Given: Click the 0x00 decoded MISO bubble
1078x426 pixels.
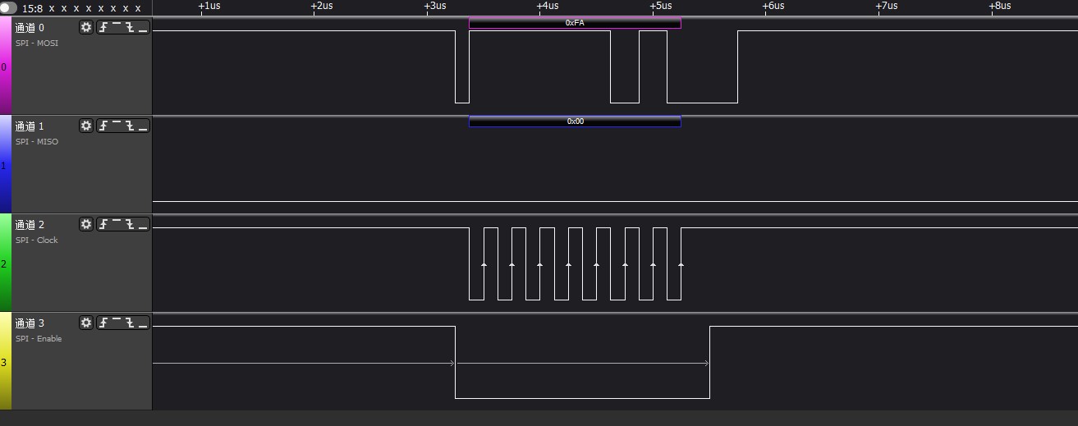Looking at the screenshot, I should (x=575, y=121).
